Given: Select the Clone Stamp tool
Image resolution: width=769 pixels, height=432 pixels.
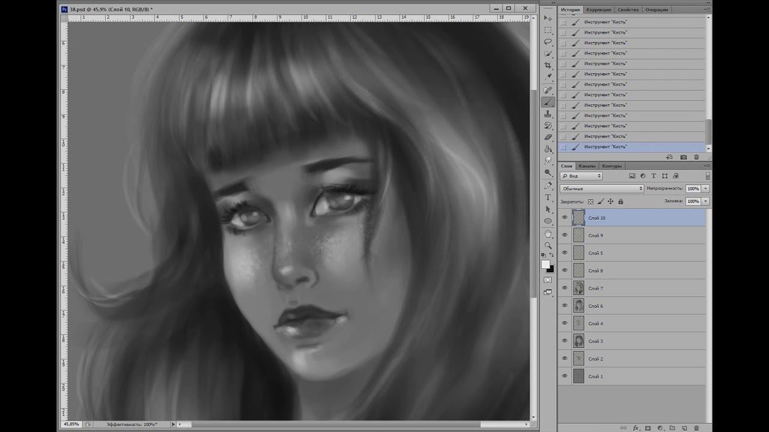Looking at the screenshot, I should coord(548,114).
